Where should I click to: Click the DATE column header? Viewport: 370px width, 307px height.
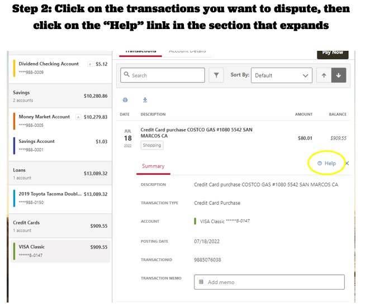(125, 114)
